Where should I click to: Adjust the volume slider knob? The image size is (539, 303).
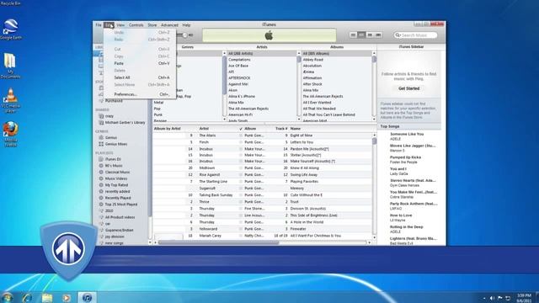(x=185, y=35)
